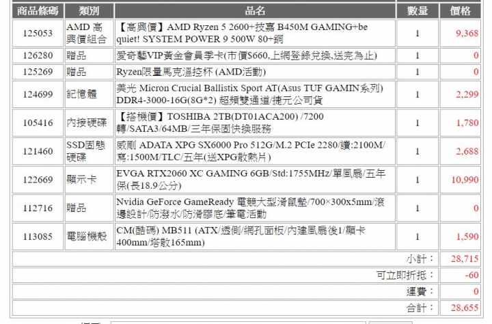
Task: Select product code 125053
Action: 38,33
